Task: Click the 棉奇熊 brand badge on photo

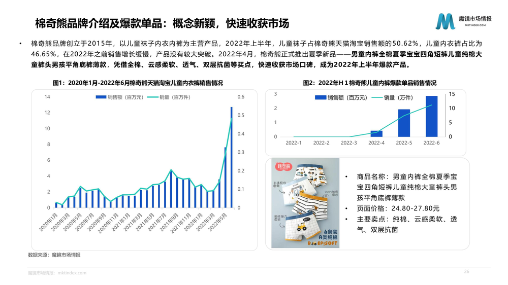Action: pyautogui.click(x=283, y=167)
